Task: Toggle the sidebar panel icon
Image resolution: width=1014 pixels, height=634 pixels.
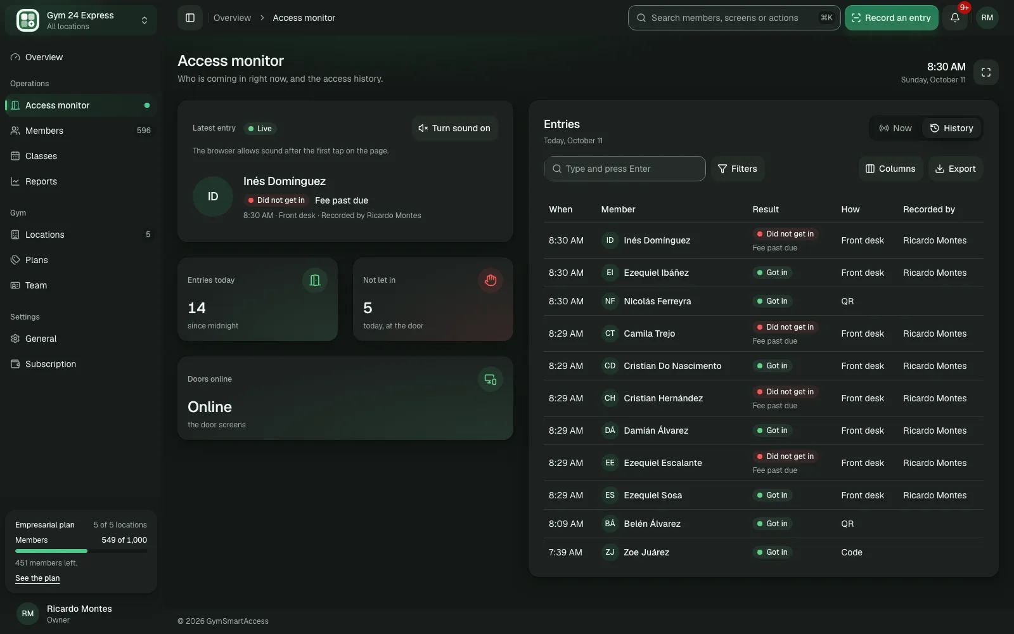Action: pos(190,18)
